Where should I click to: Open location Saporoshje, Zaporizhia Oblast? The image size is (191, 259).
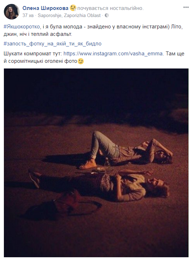point(69,15)
